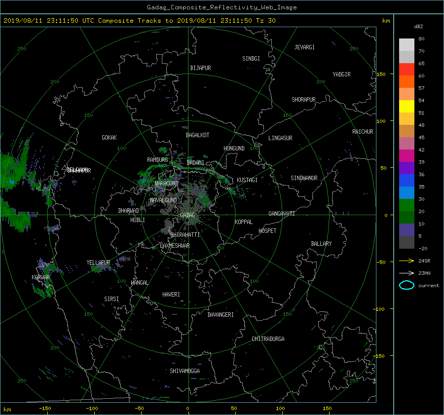
Task: Select the HOSPET city label
Action: [267, 231]
